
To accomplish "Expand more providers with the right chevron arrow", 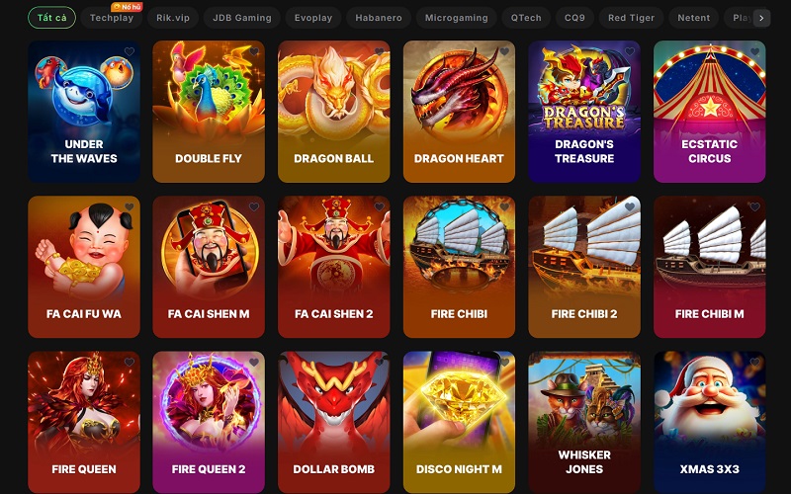I will (x=761, y=18).
